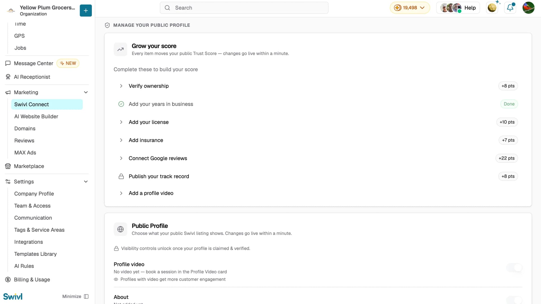Click the Marketing megaphone icon
Screen dimensions: 541x304
point(8,92)
